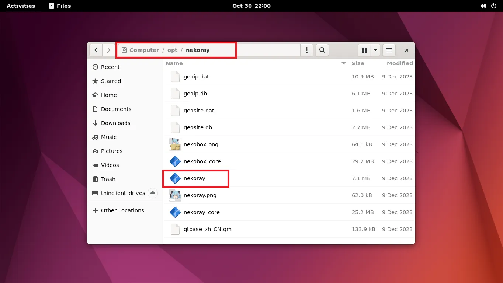Click the power icon in top bar
503x283 pixels.
494,6
